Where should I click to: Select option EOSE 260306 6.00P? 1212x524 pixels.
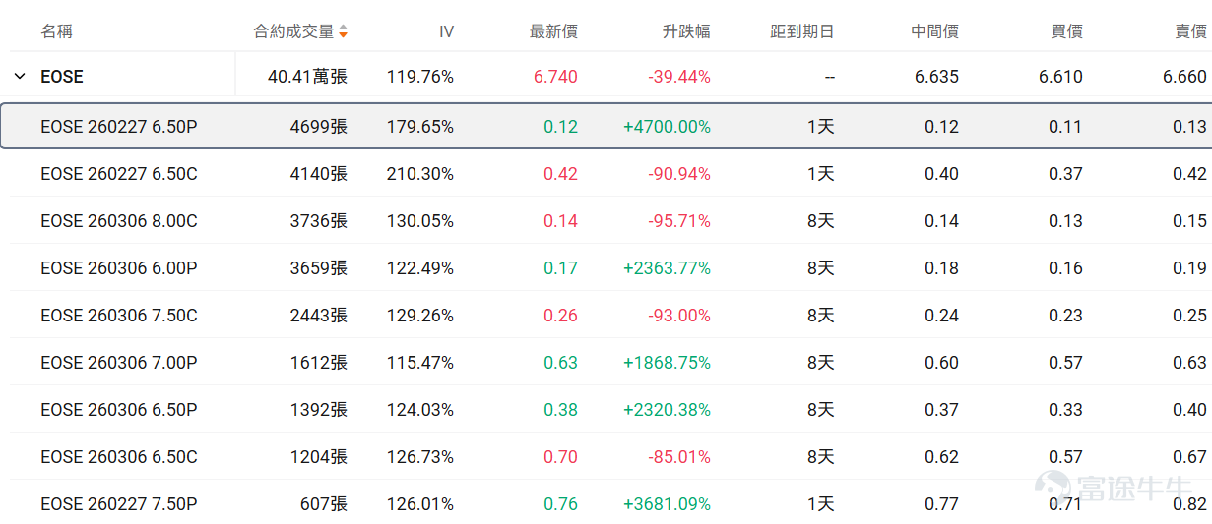(119, 268)
